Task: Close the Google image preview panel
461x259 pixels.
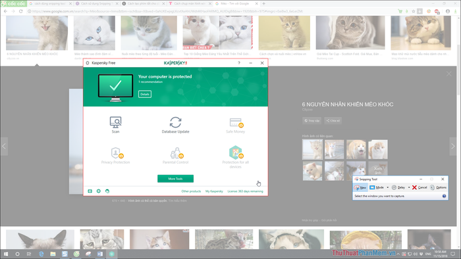Action: tap(449, 74)
